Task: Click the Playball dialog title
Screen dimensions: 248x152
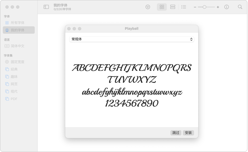Action: pyautogui.click(x=132, y=29)
